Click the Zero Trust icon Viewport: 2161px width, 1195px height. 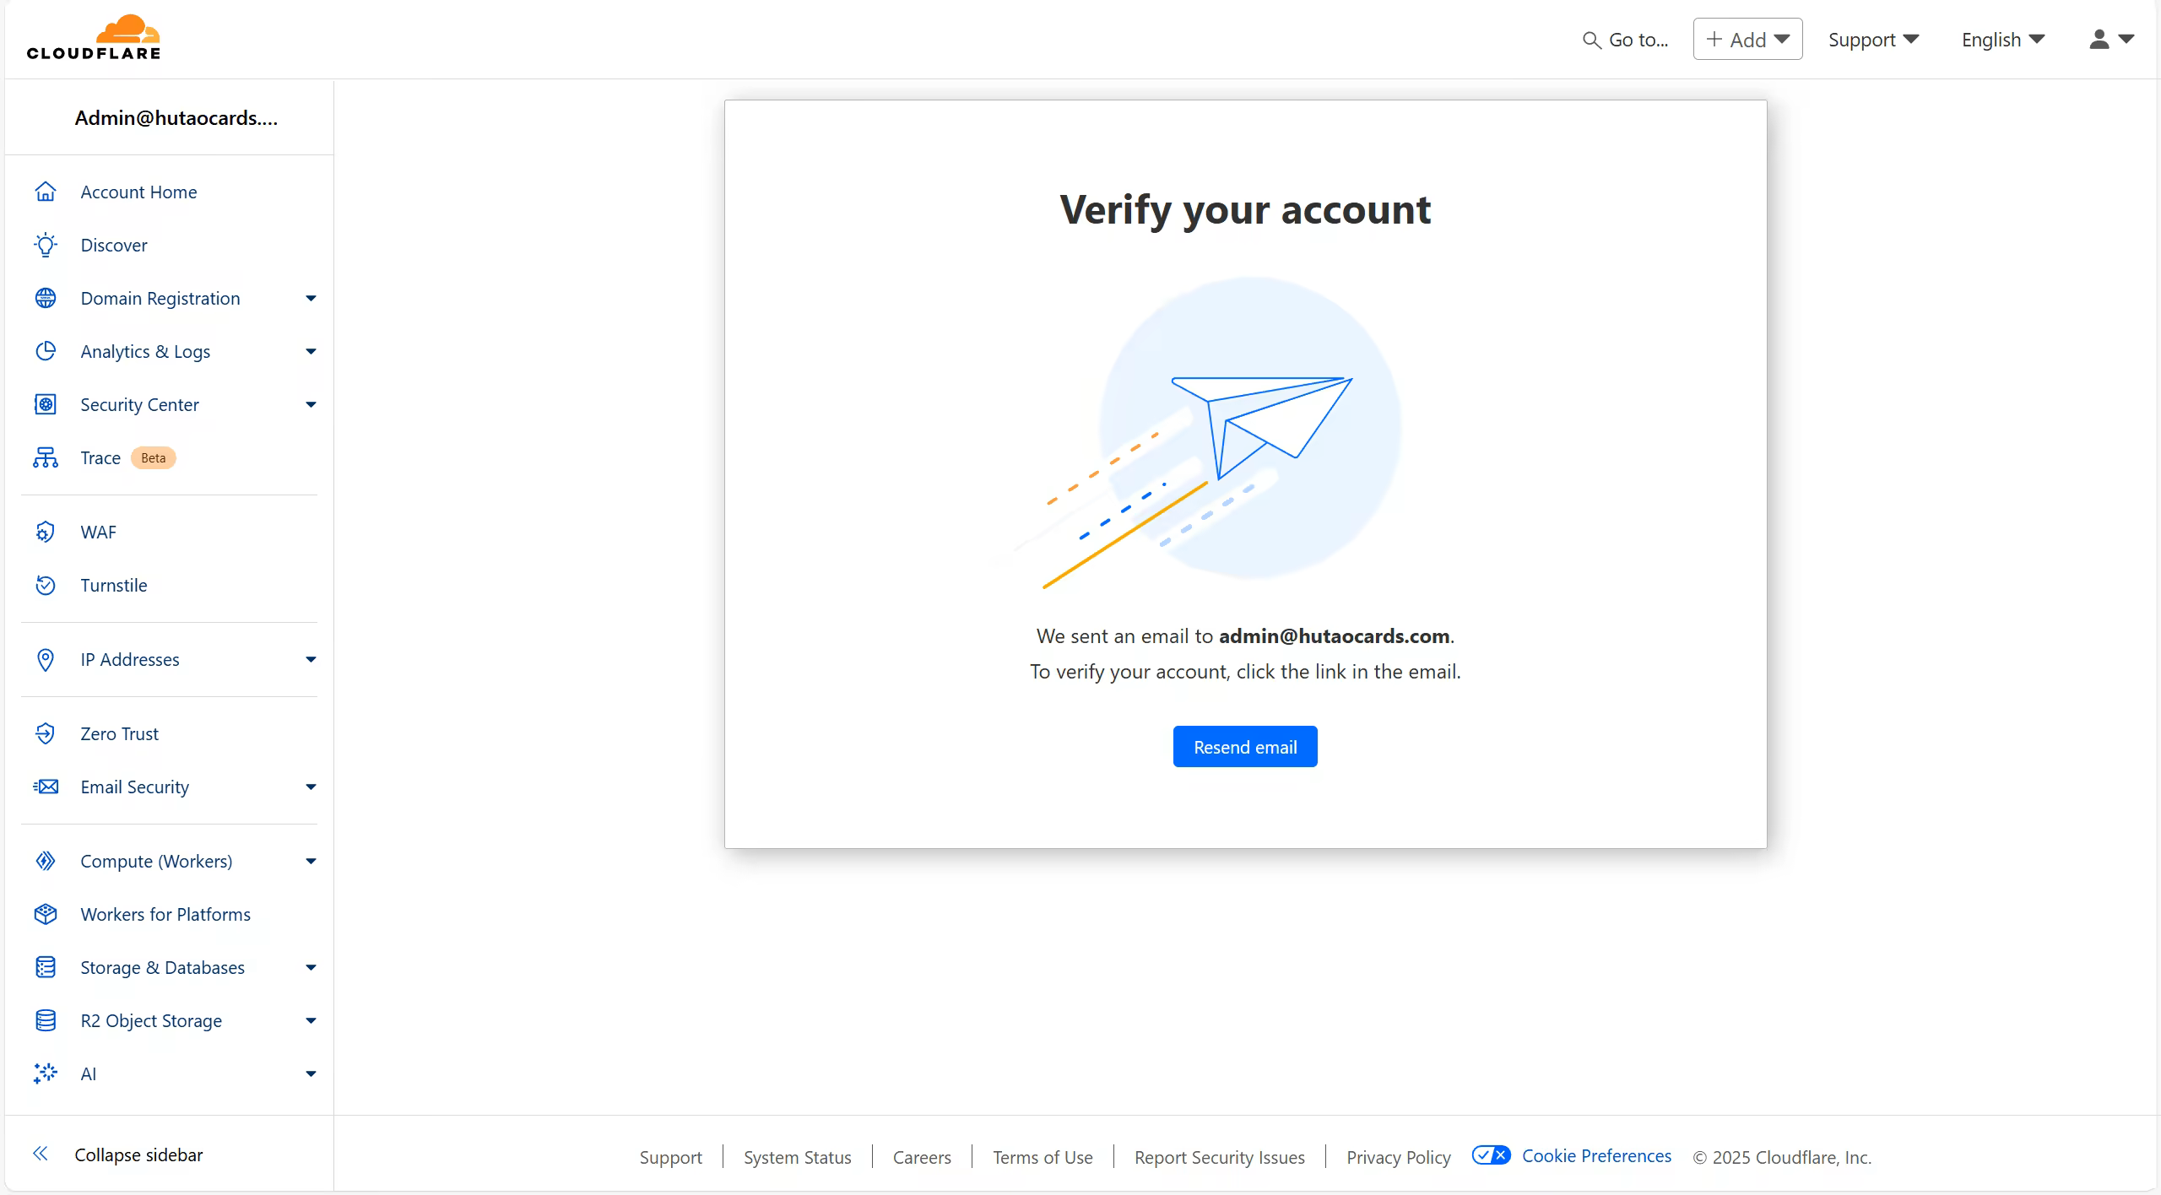pyautogui.click(x=46, y=734)
